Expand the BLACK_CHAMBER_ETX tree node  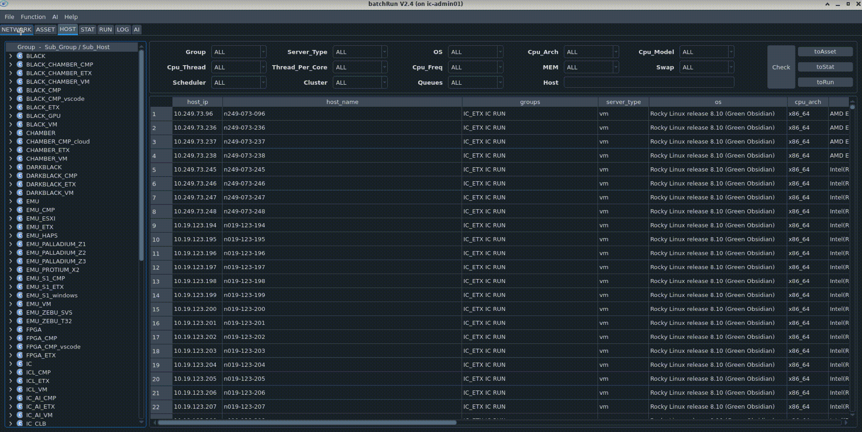(11, 73)
